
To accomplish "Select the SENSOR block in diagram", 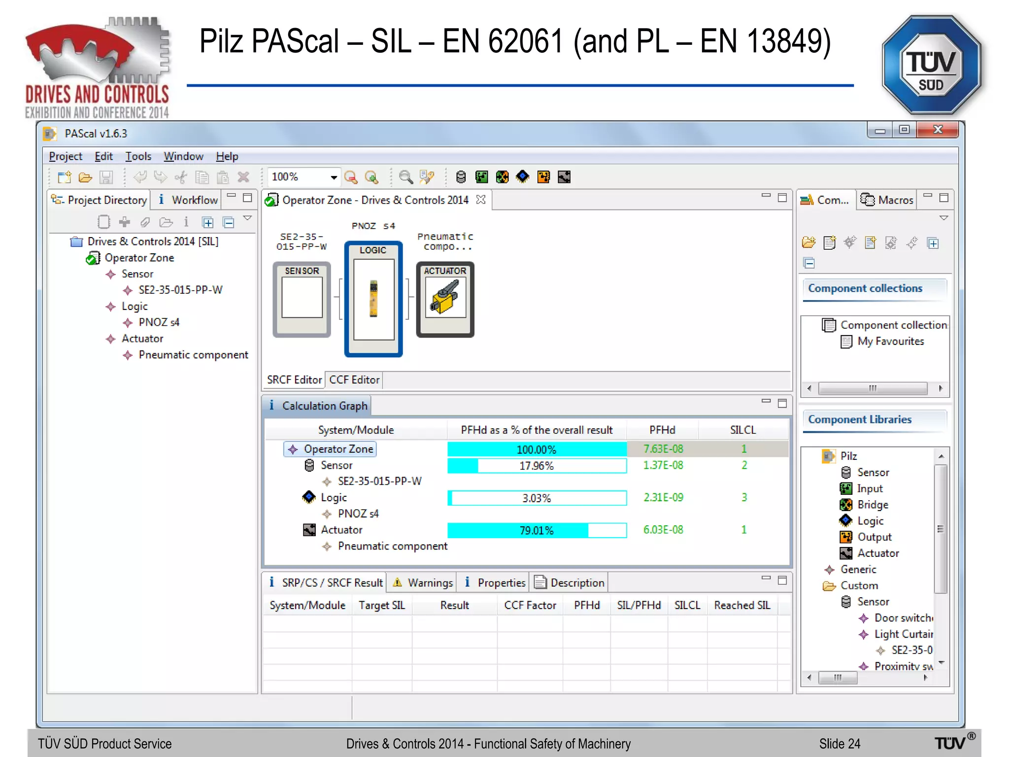I will (302, 299).
